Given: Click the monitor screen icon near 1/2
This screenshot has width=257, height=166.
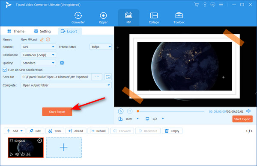Looking at the screenshot, I should tap(147, 119).
